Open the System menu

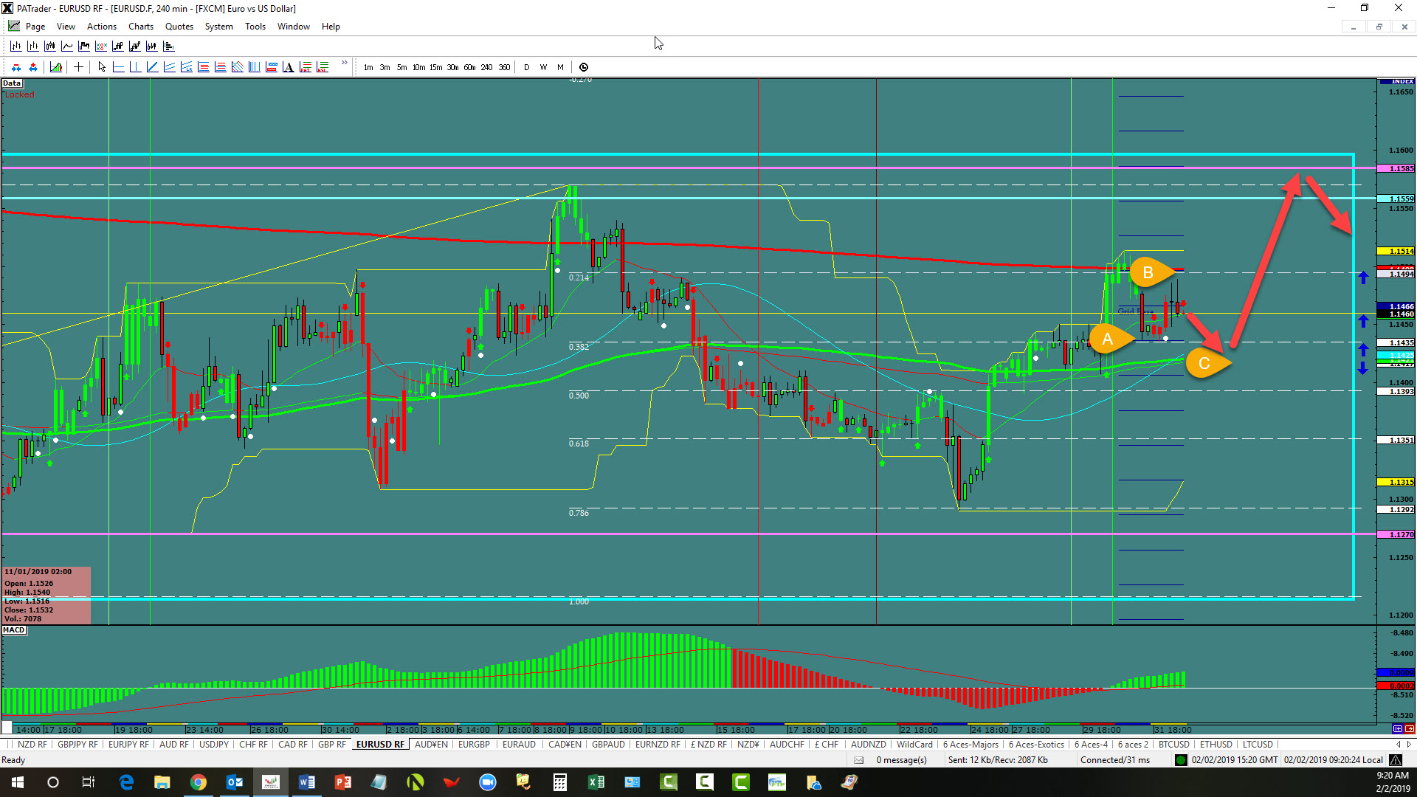[218, 27]
